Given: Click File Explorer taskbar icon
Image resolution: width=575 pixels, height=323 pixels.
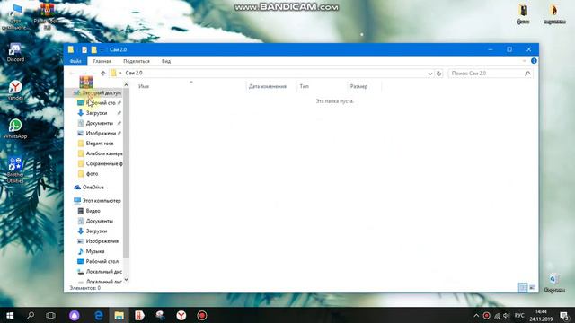Looking at the screenshot, I should (119, 315).
